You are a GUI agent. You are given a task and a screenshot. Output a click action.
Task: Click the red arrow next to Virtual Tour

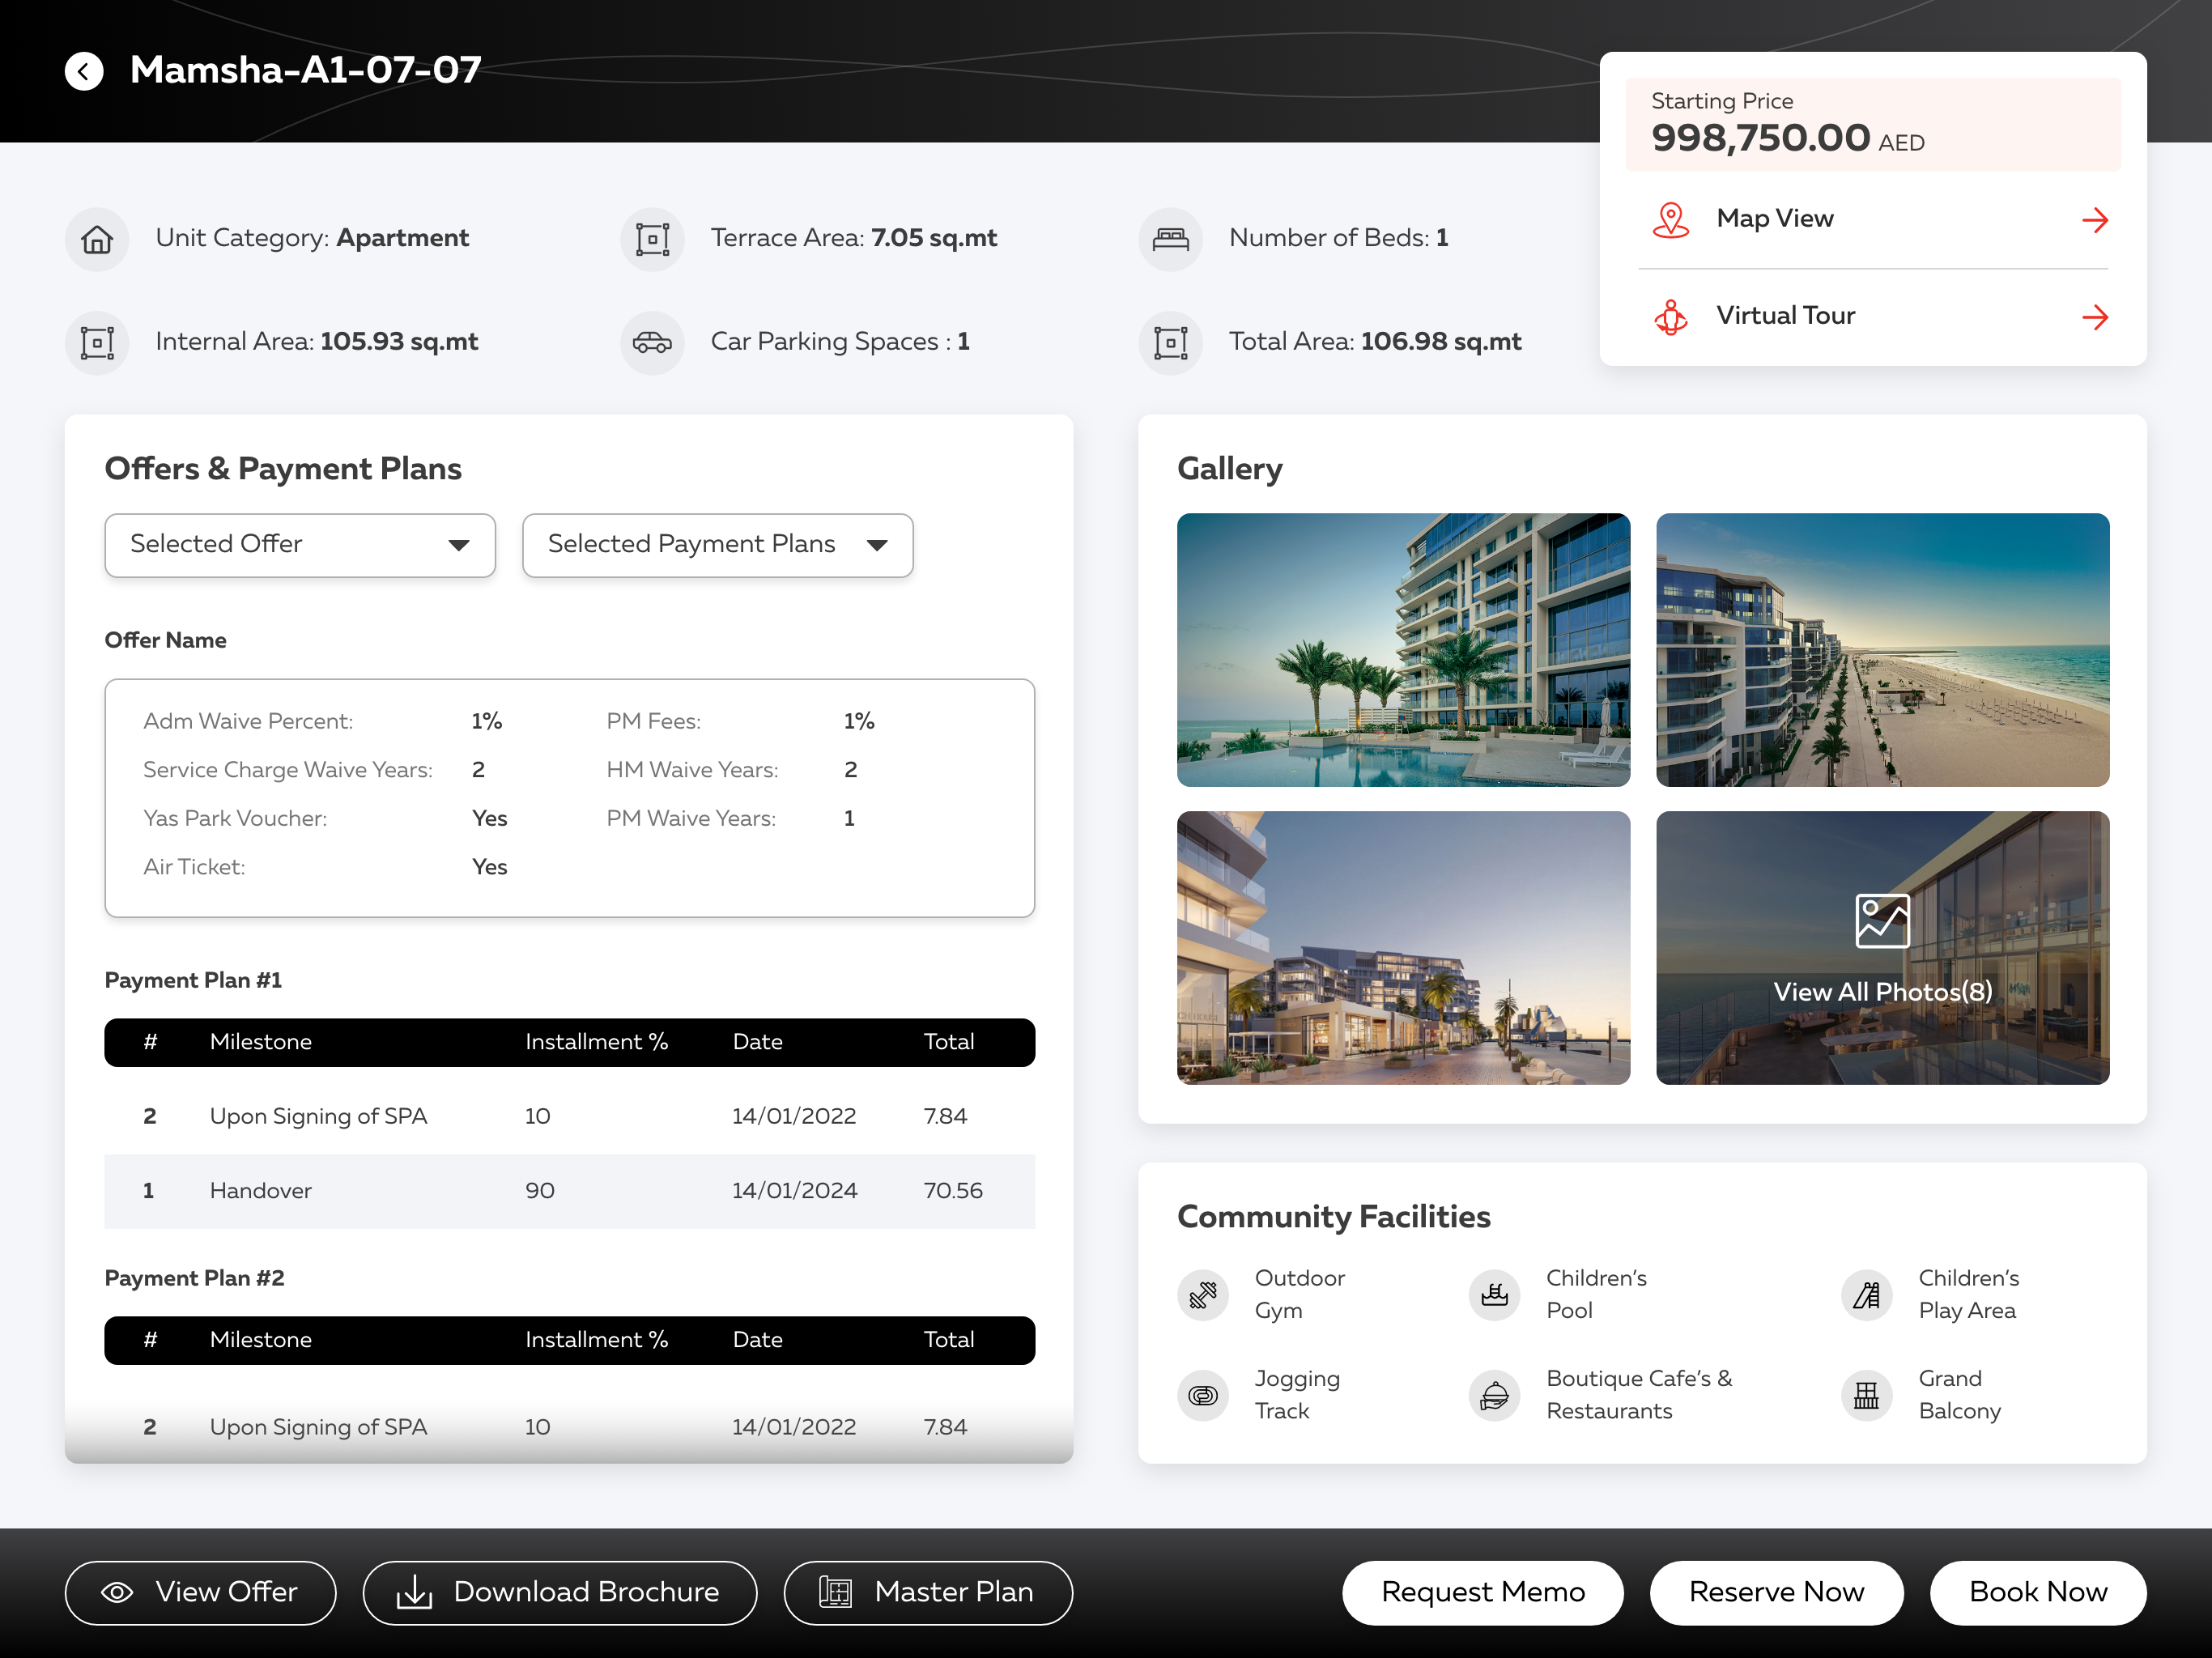[2095, 317]
